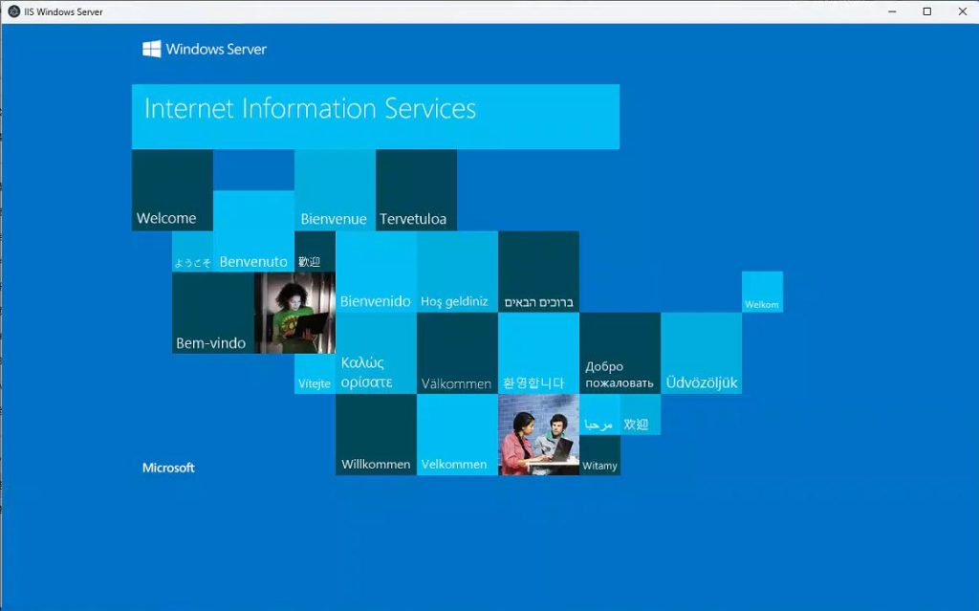Click the photo of two people at laptop
Viewport: 979px width, 611px height.
coord(539,435)
